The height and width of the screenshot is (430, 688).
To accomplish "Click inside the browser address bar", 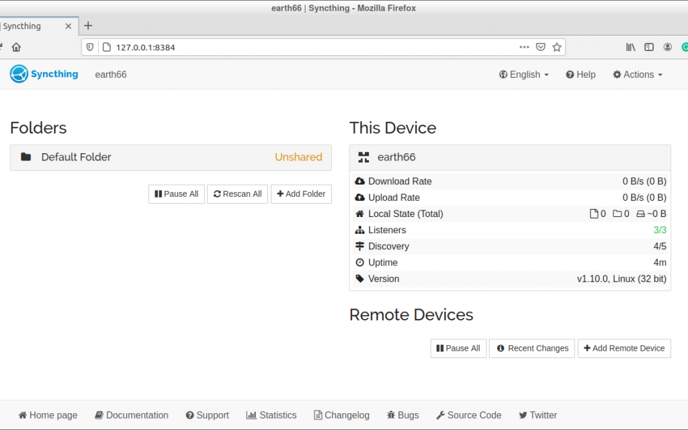I will tap(269, 47).
